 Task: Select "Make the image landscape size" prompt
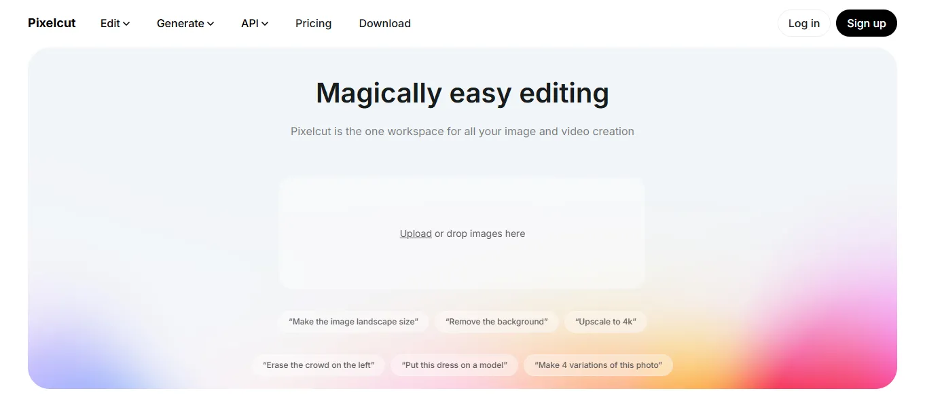[353, 322]
